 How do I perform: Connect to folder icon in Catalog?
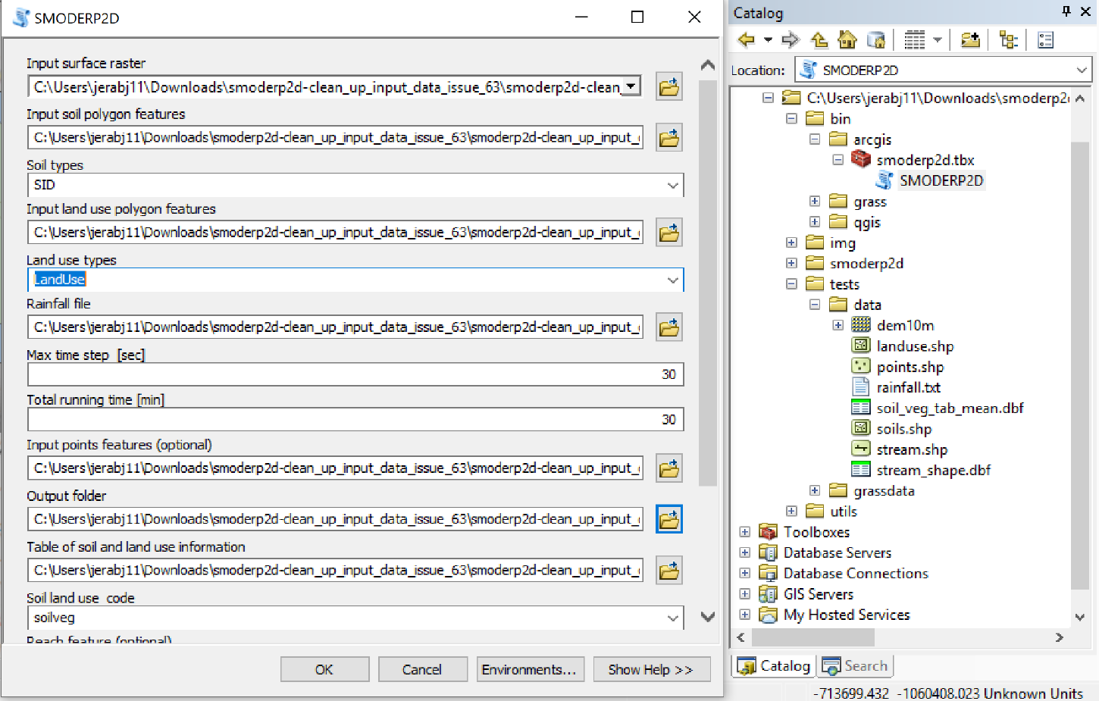coord(970,40)
